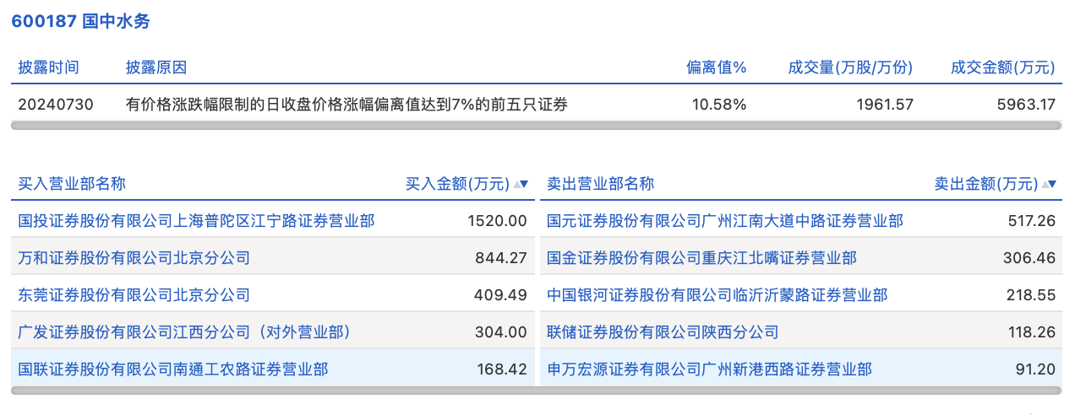
Task: Open 万和证券股份有限公司北京分公司 link
Action: pyautogui.click(x=134, y=258)
